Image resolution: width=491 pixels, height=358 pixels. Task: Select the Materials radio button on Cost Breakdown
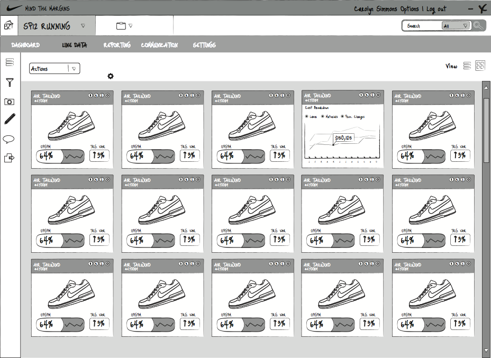(x=322, y=116)
